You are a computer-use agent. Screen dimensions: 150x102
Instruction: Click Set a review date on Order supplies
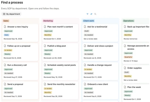130,80
